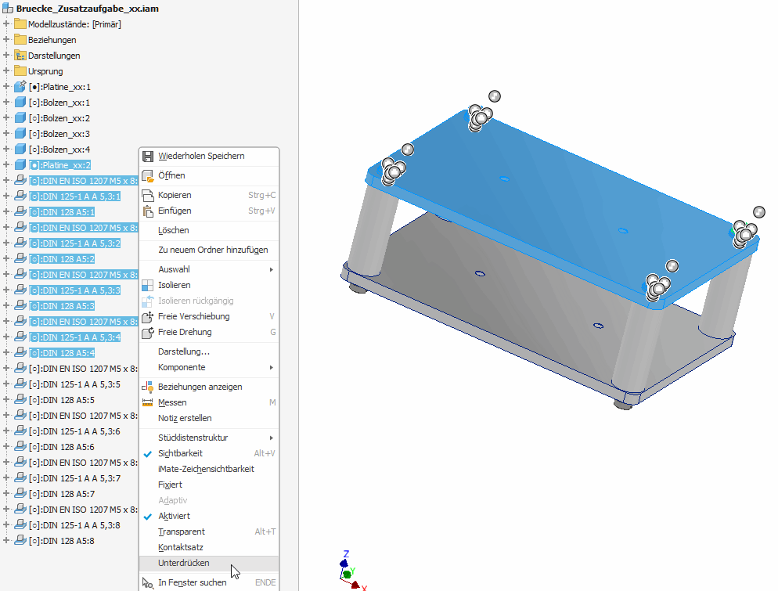Toggle the Sichtbarkeit checkmark option
Screen dimensions: 778x591
pos(180,453)
